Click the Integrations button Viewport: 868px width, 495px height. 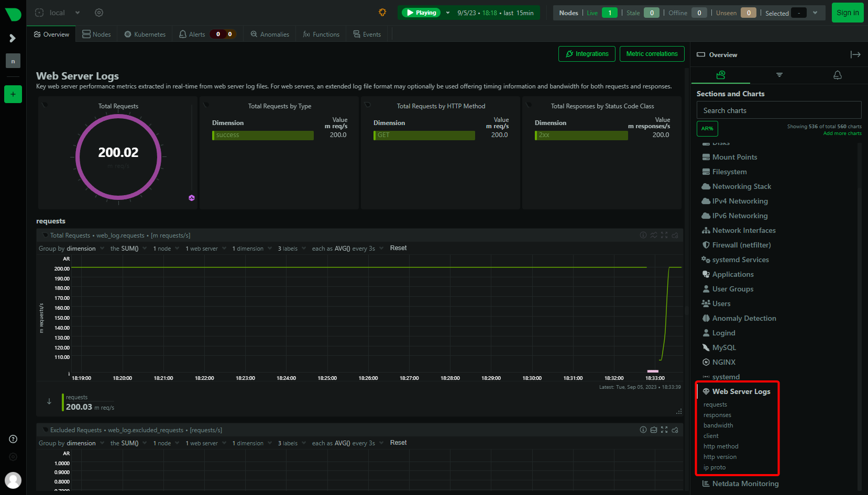point(587,53)
